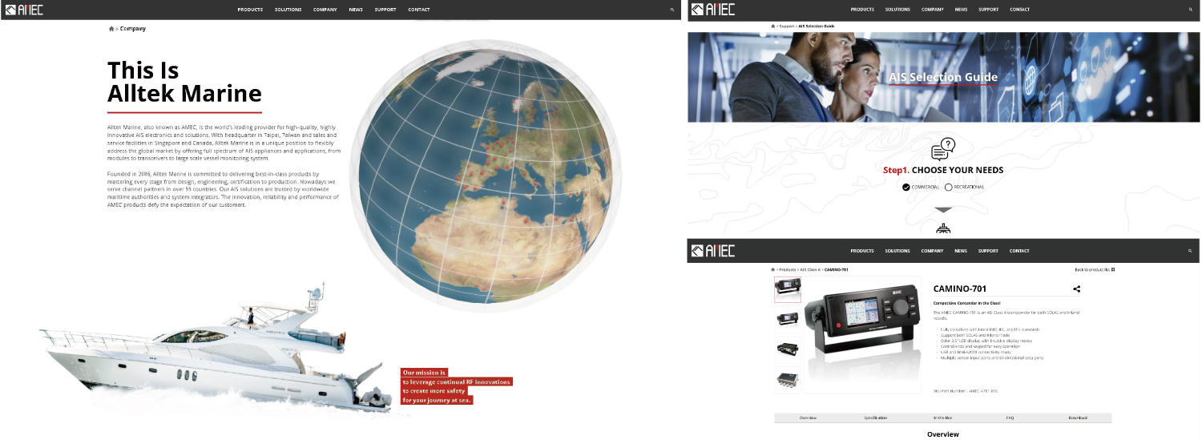Click the share icon beside CAMINO-701 title

click(x=1076, y=289)
